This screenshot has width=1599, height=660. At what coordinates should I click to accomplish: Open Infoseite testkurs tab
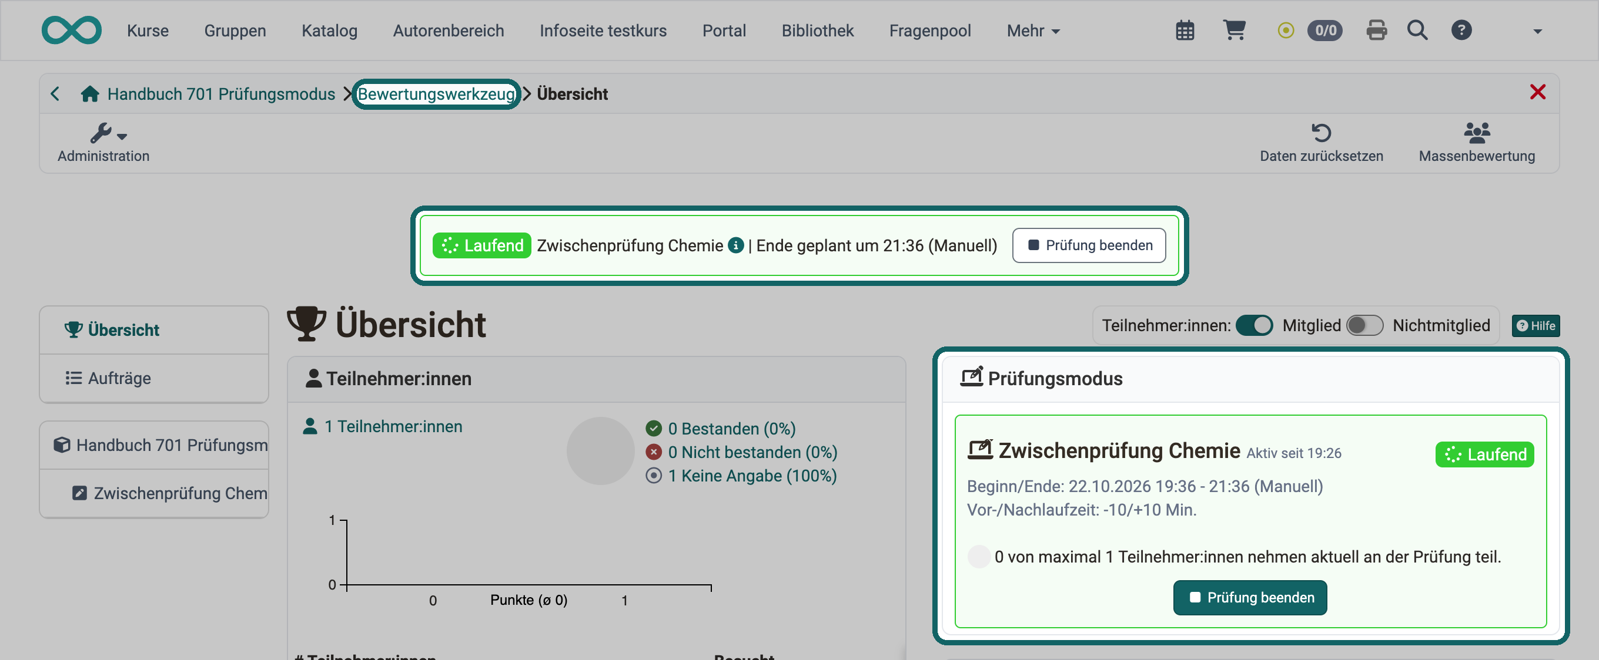(x=603, y=31)
